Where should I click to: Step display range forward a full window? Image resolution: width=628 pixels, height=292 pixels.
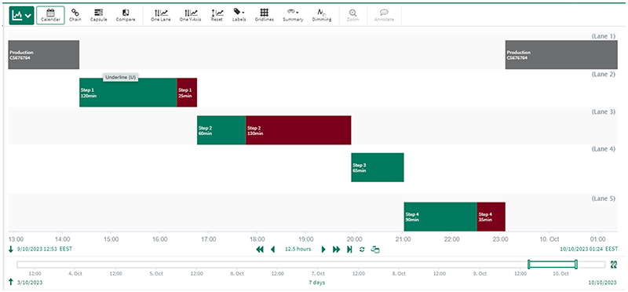[x=337, y=250]
